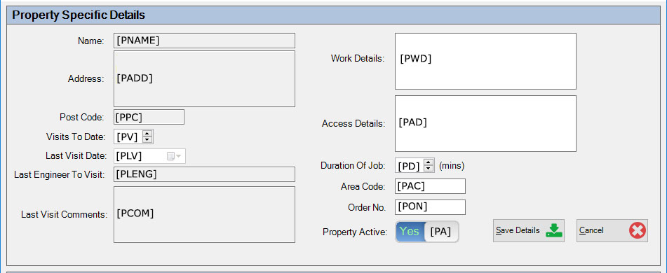Click the red X icon on Cancel
The image size is (667, 273).
point(638,230)
